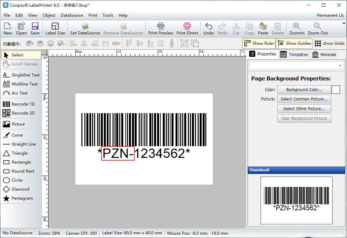Select the Arc Text tool
The width and height of the screenshot is (347, 238).
coord(21,93)
